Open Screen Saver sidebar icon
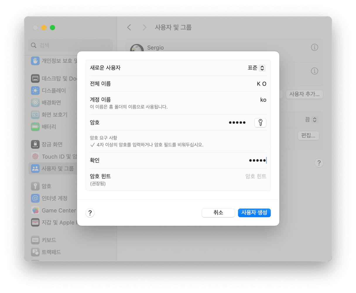 [35, 115]
